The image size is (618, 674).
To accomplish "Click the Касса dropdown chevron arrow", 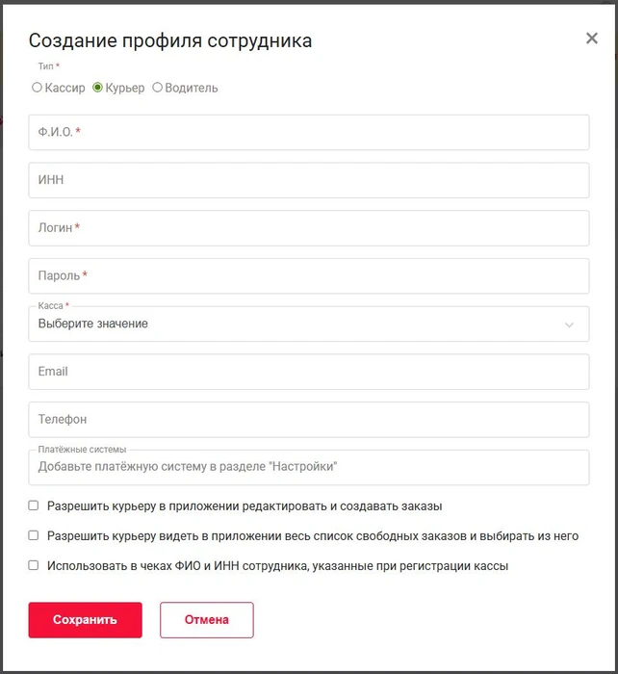I will 570,324.
